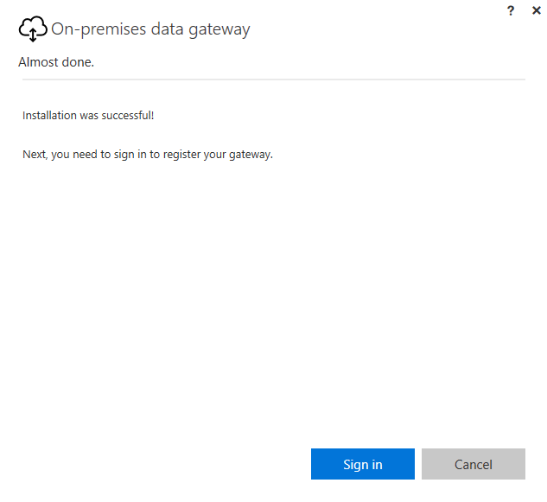Click the word register in instruction text
This screenshot has width=547, height=502.
[x=181, y=155]
